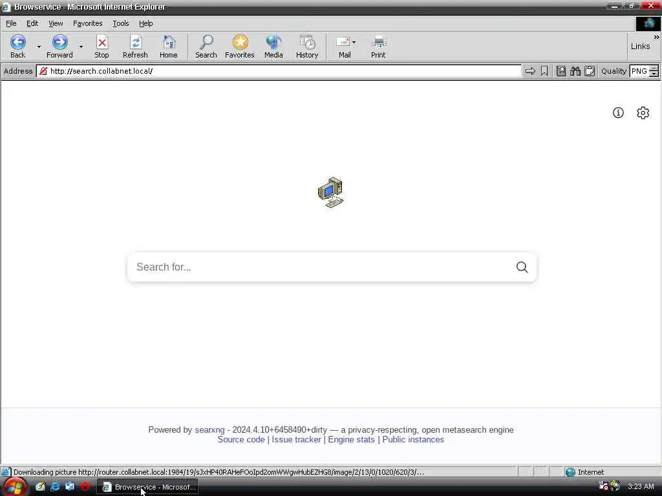The width and height of the screenshot is (662, 496).
Task: Open the Favorites toolbar pane
Action: click(239, 46)
